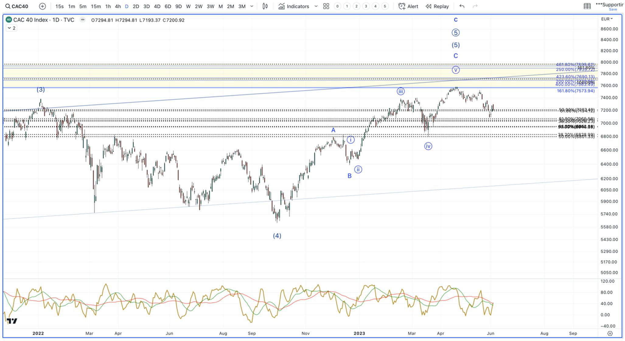This screenshot has height=341, width=625.
Task: Save the chart layout
Action: (x=613, y=9)
